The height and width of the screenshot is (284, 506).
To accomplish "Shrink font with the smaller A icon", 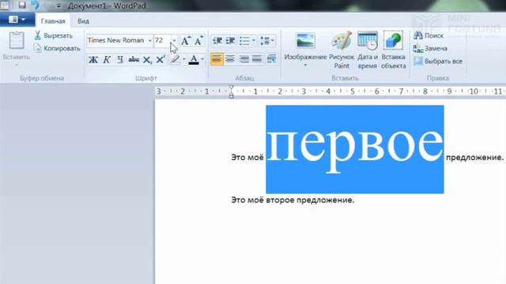I will [x=198, y=40].
